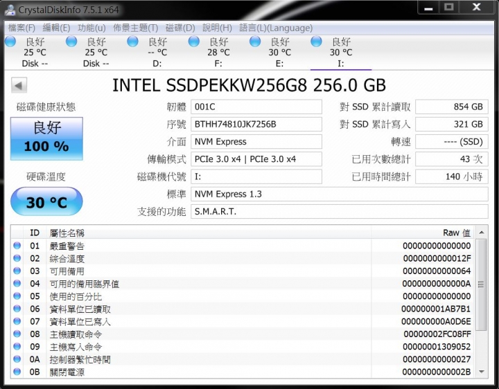Click blue status dot for attribute 0B
This screenshot has width=499, height=389.
coord(17,371)
